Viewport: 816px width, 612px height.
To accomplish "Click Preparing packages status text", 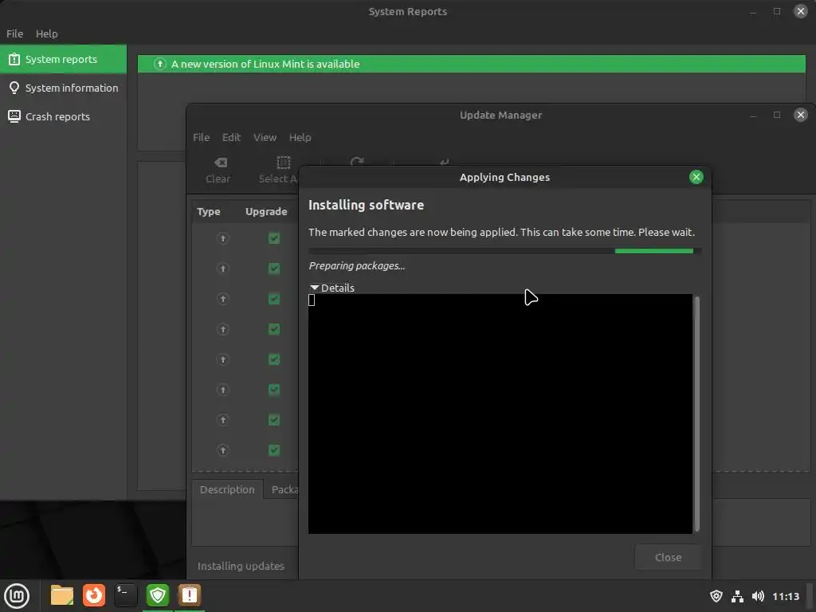I will (x=357, y=266).
